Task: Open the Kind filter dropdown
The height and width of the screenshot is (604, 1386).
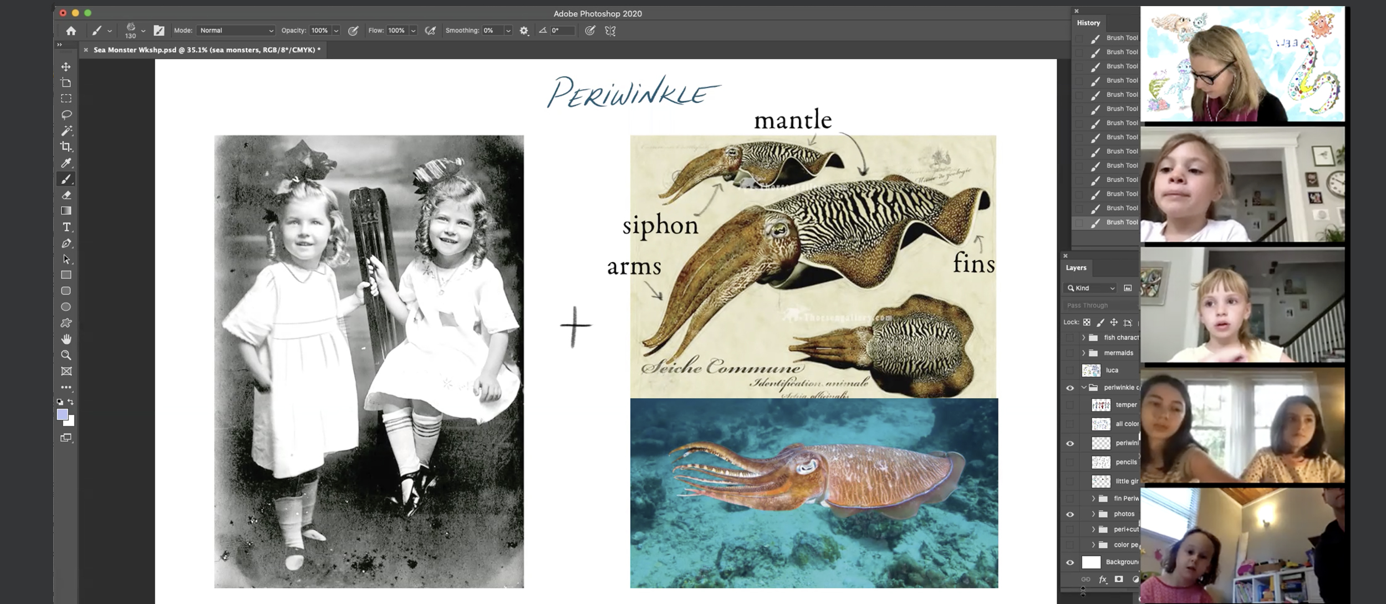Action: [1091, 288]
